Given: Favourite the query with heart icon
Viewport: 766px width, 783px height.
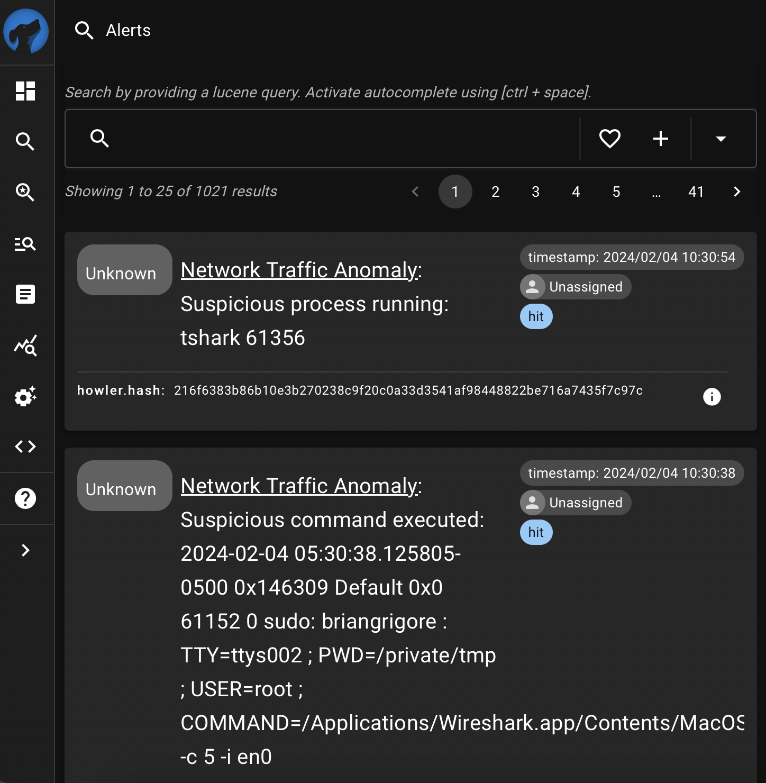Looking at the screenshot, I should [x=609, y=139].
